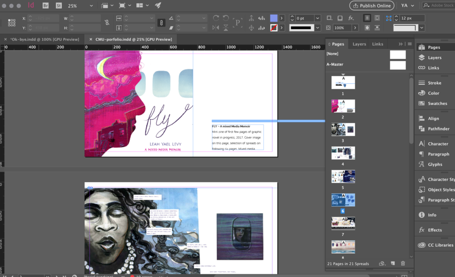Collapse the panel with the double arrow
Image resolution: width=455 pixels, height=277 pixels.
coord(400,44)
